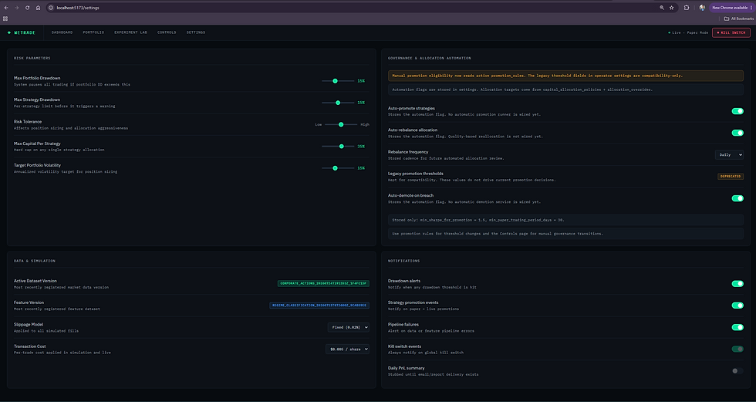Select the Settings tab
Image resolution: width=756 pixels, height=402 pixels.
(x=196, y=32)
